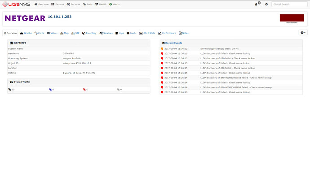This screenshot has height=174, width=310.
Task: Select the d40-000FD3067563 LLDP event text
Action: (236, 78)
